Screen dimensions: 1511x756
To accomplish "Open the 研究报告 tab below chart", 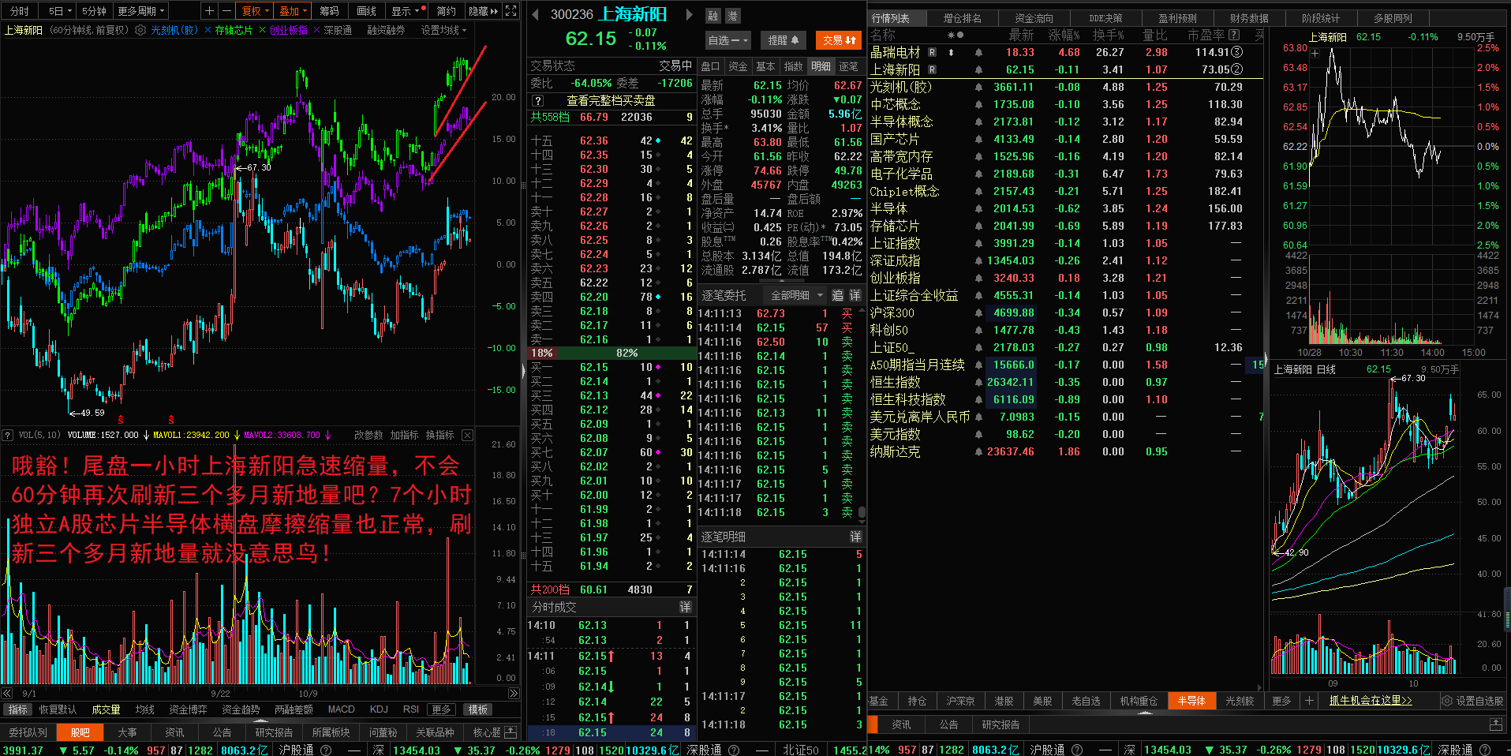I will tap(274, 732).
